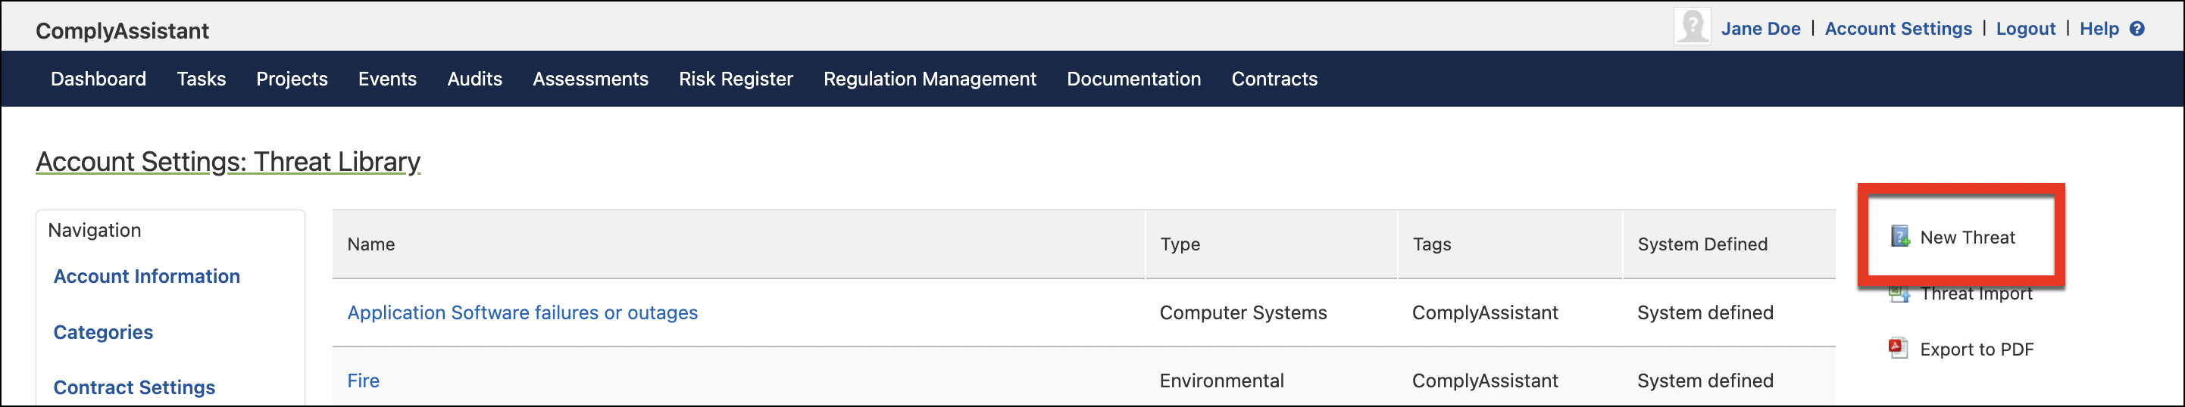Go to the Tasks section

coord(201,79)
